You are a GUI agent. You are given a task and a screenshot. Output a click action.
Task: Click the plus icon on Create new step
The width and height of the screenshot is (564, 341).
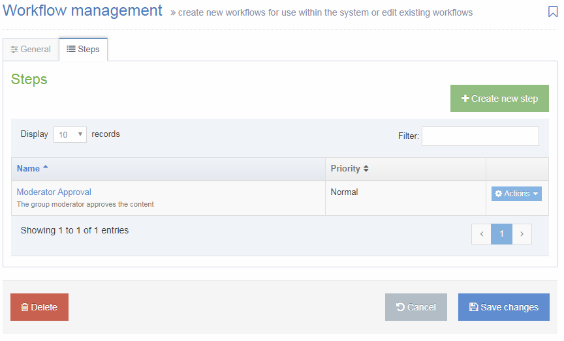tap(465, 98)
